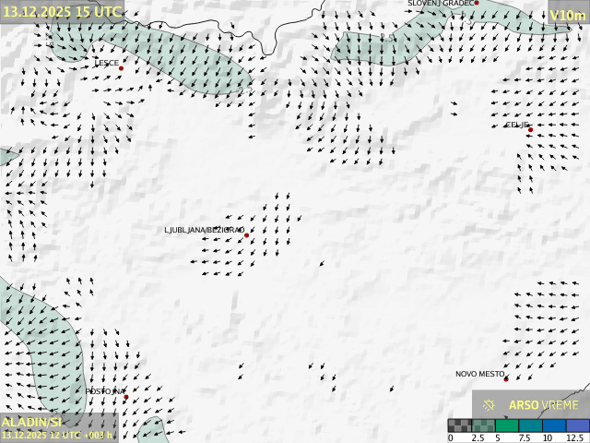Click the V10m parameter label
The image size is (590, 443).
point(567,15)
